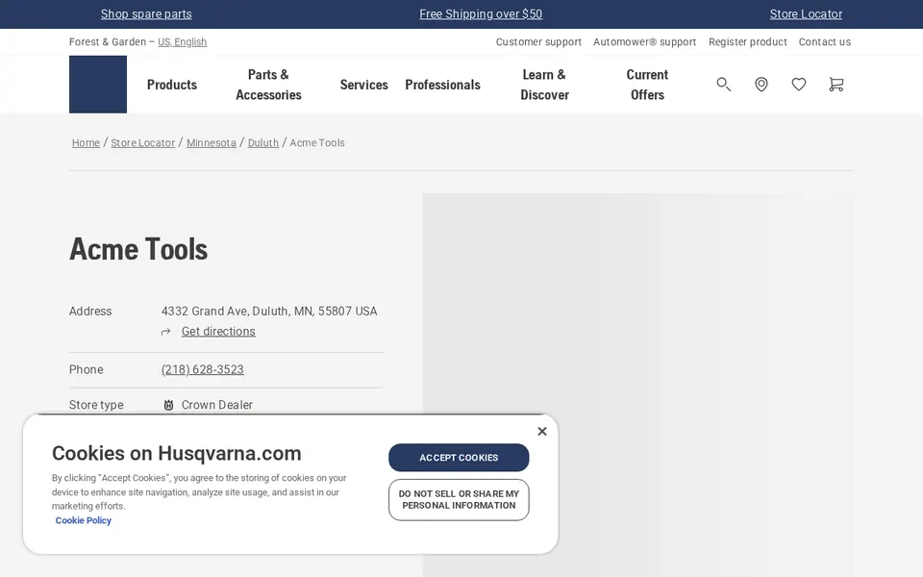Close the cookie banner with X
This screenshot has width=923, height=577.
pyautogui.click(x=542, y=432)
